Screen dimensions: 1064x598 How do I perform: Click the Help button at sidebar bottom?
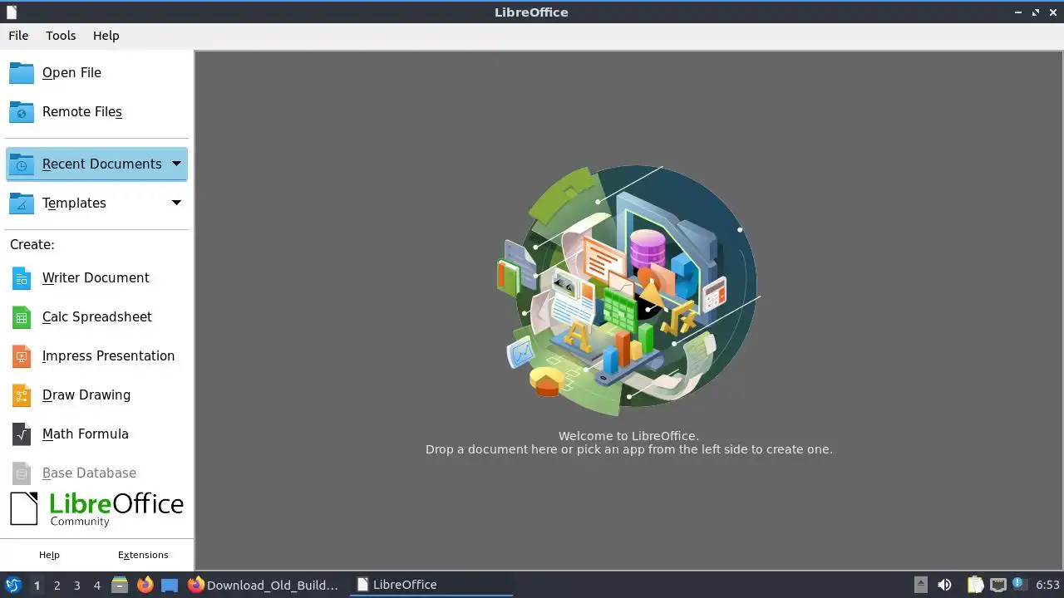[x=49, y=555]
